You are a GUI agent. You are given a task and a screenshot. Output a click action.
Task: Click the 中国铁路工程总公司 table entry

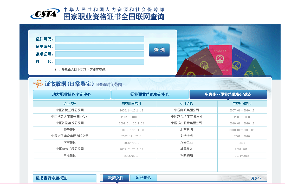(70, 110)
